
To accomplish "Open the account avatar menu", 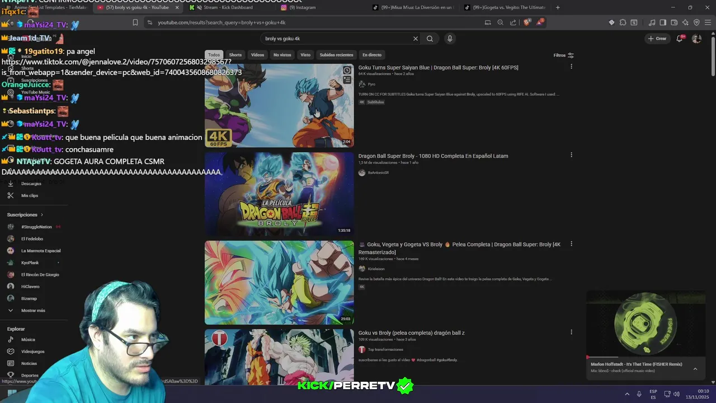I will coord(696,39).
